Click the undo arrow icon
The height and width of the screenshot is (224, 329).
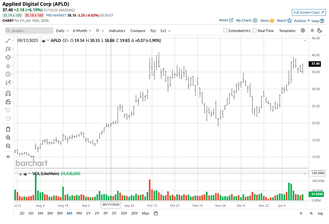point(8,110)
